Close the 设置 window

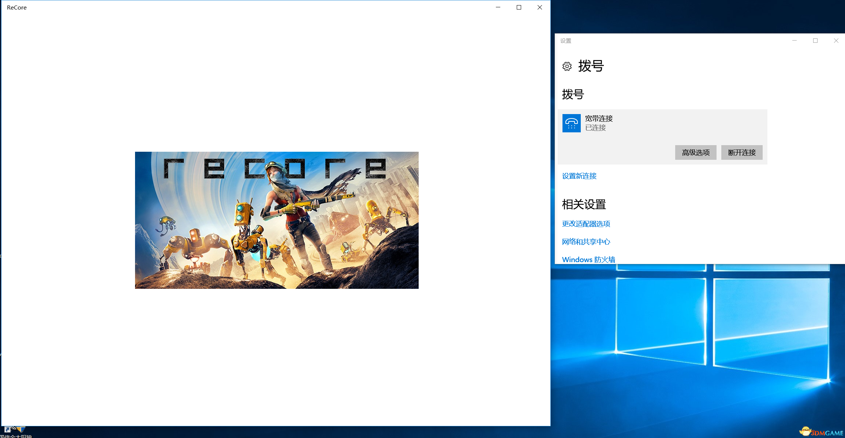point(836,41)
